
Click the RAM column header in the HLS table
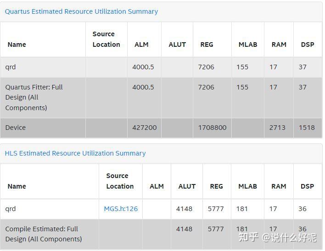pos(279,186)
